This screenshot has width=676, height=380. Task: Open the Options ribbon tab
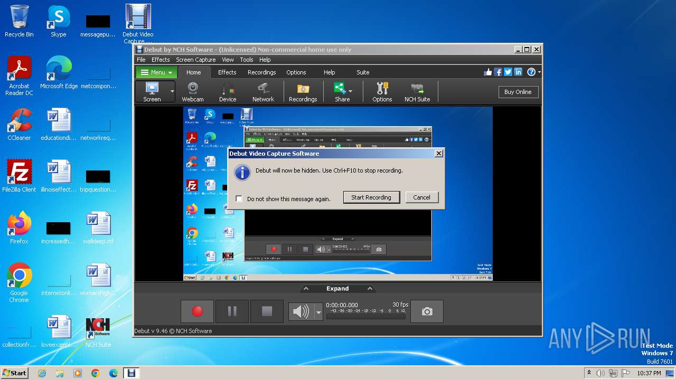(x=296, y=72)
